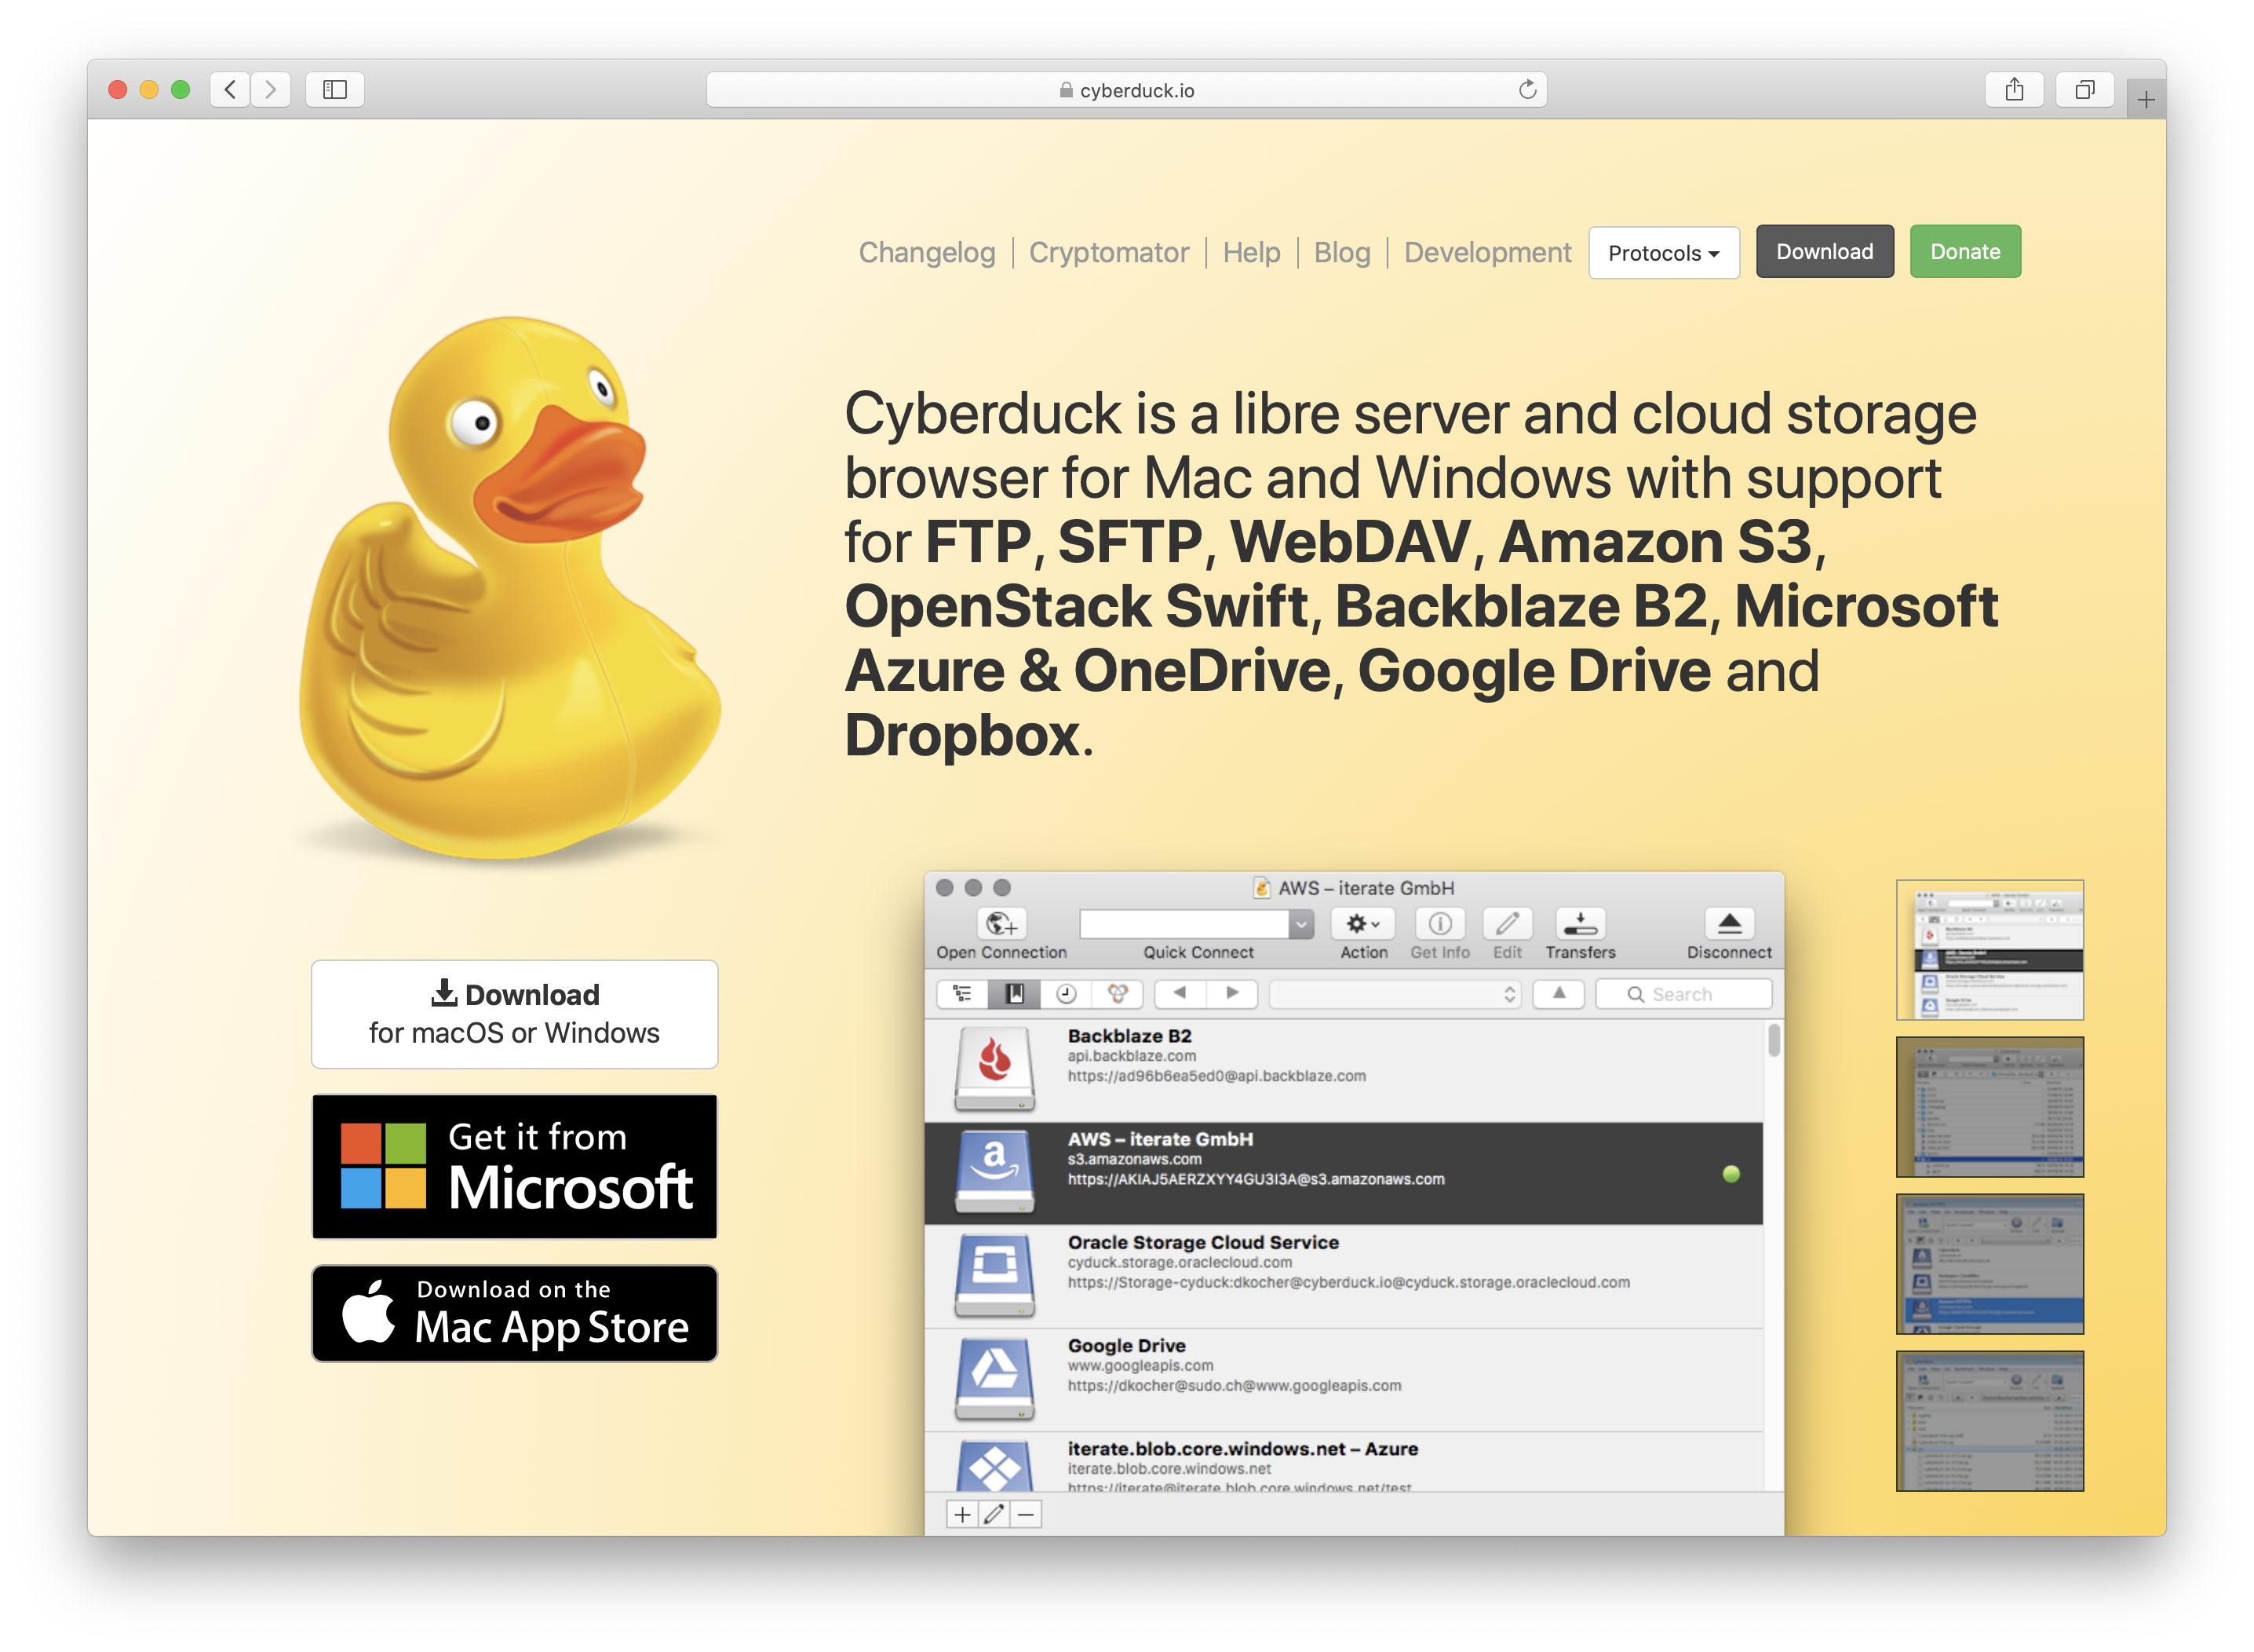Click the Oracle drive icon
Screen dimensions: 2254x1652
click(x=994, y=1276)
